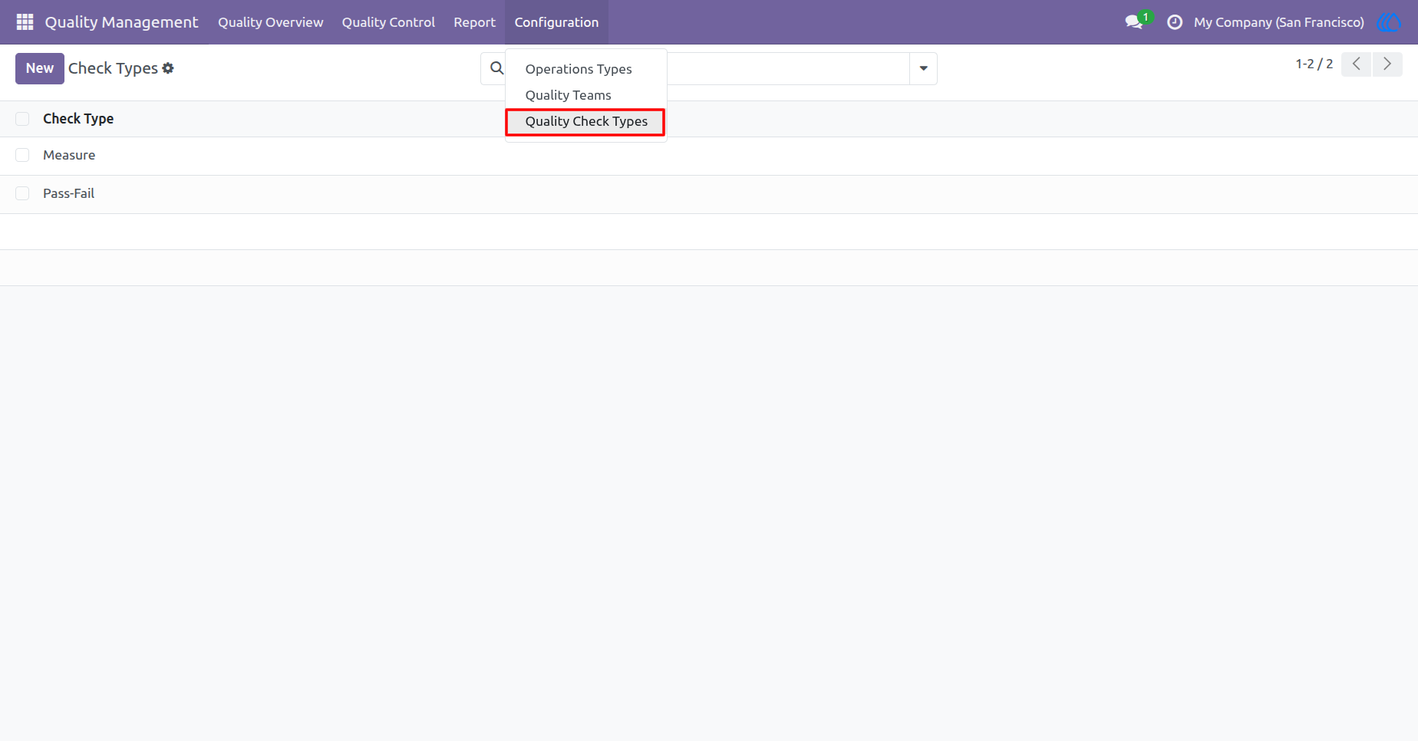Screen dimensions: 1418x741
Task: Open the apps grid menu icon
Action: [25, 22]
